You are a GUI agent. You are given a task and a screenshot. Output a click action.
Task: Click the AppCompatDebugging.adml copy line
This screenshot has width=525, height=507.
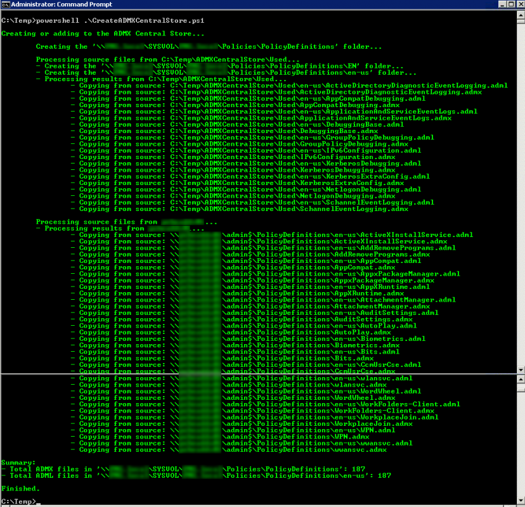(248, 98)
